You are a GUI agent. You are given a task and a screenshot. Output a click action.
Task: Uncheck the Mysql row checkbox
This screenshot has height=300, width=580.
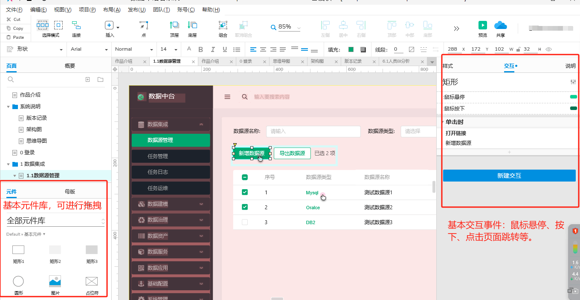coord(245,193)
